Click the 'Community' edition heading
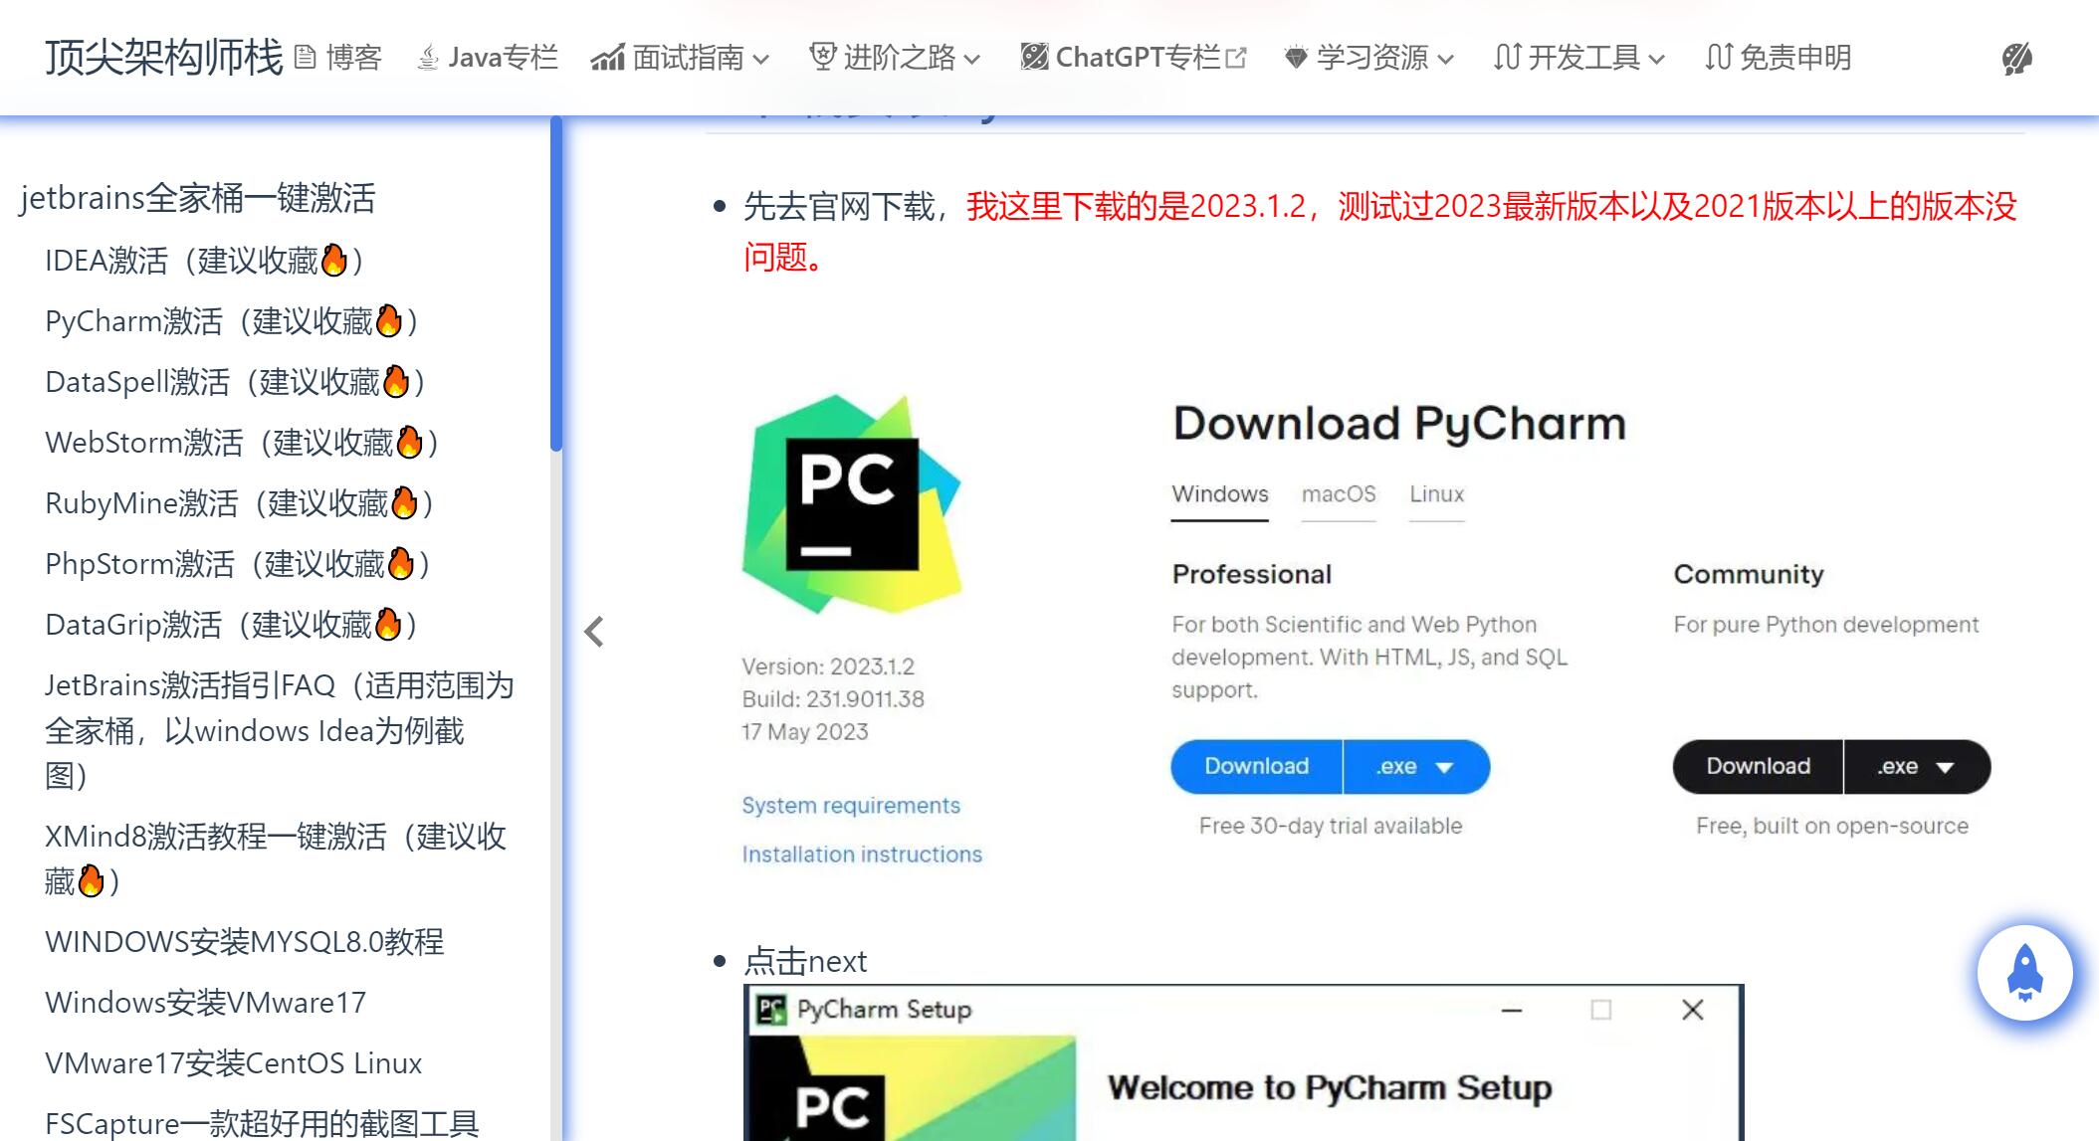 1749,574
